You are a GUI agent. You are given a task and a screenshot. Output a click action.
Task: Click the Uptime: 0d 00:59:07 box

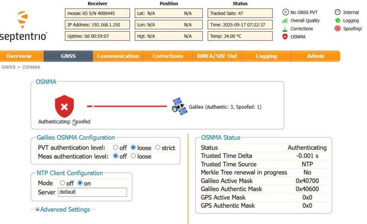(97, 36)
